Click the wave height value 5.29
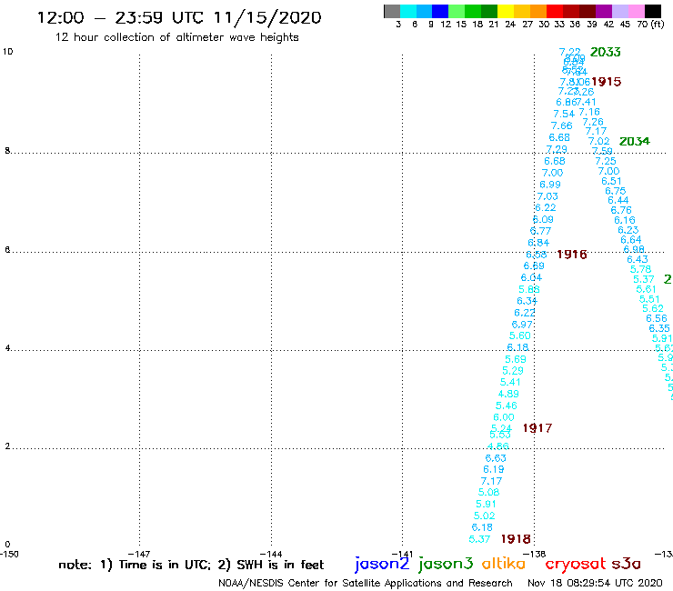Image resolution: width=673 pixels, height=591 pixels. (512, 371)
